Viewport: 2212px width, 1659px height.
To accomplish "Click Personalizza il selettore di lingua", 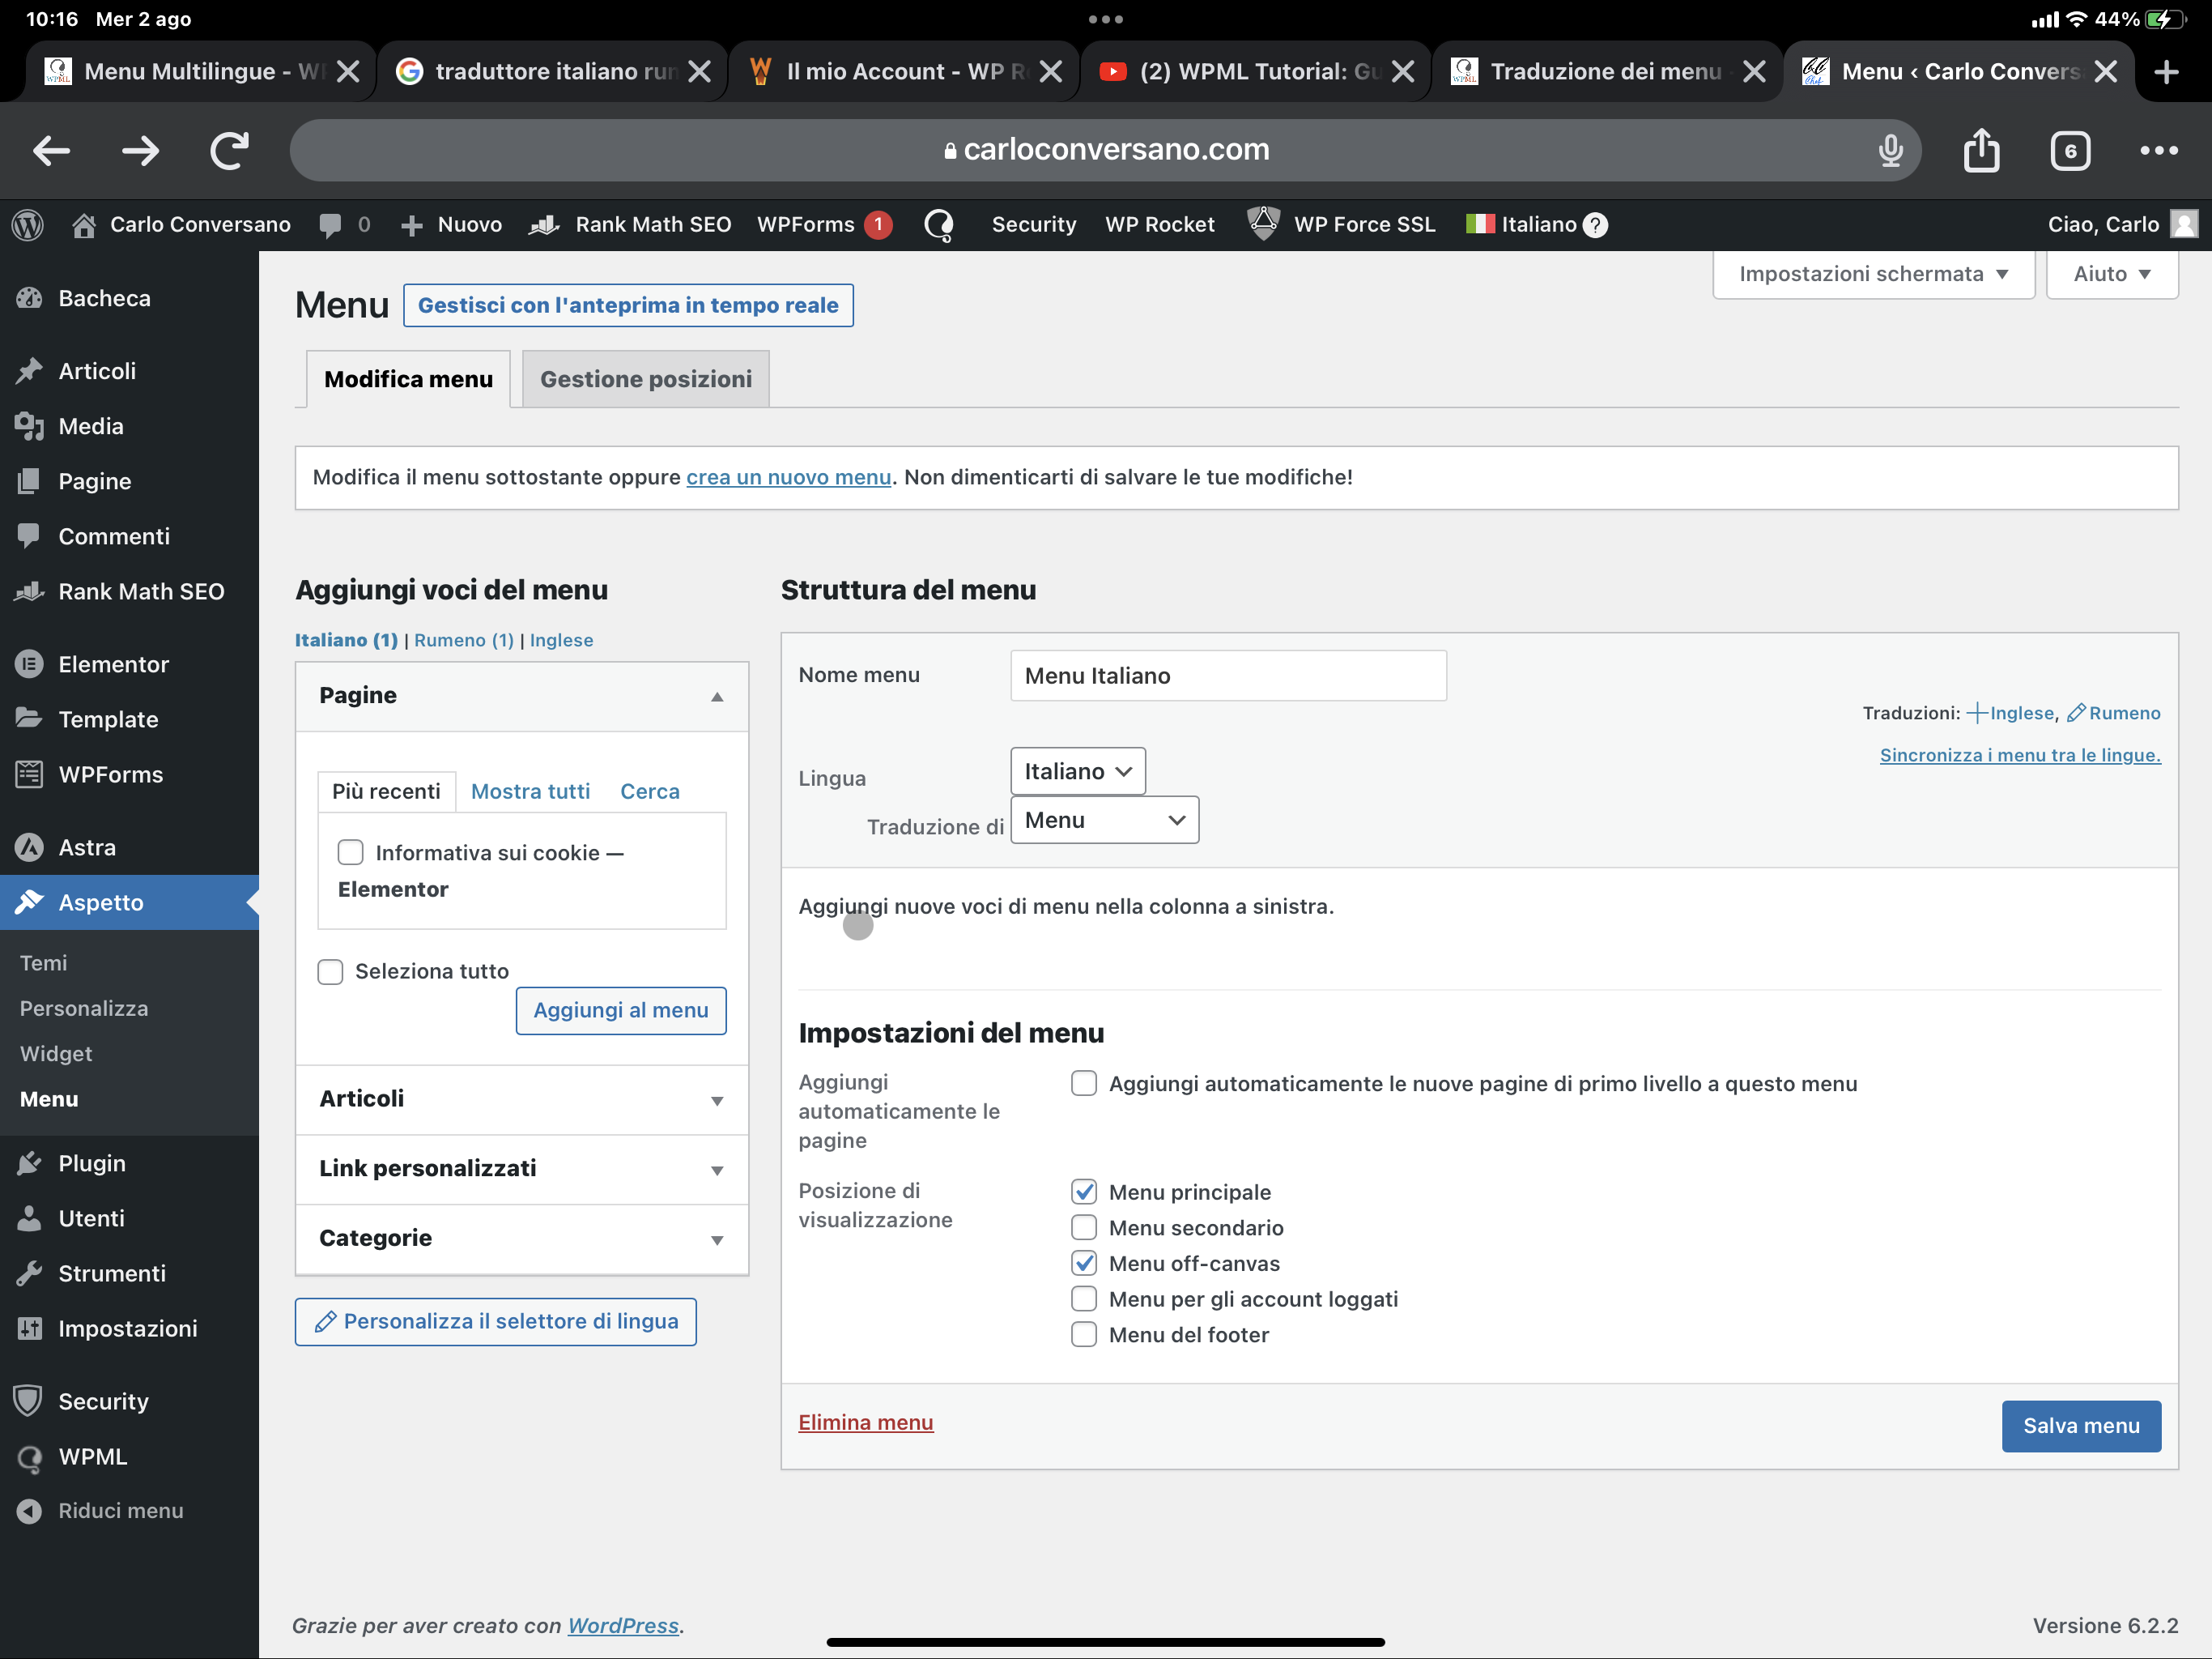I will click(x=496, y=1322).
